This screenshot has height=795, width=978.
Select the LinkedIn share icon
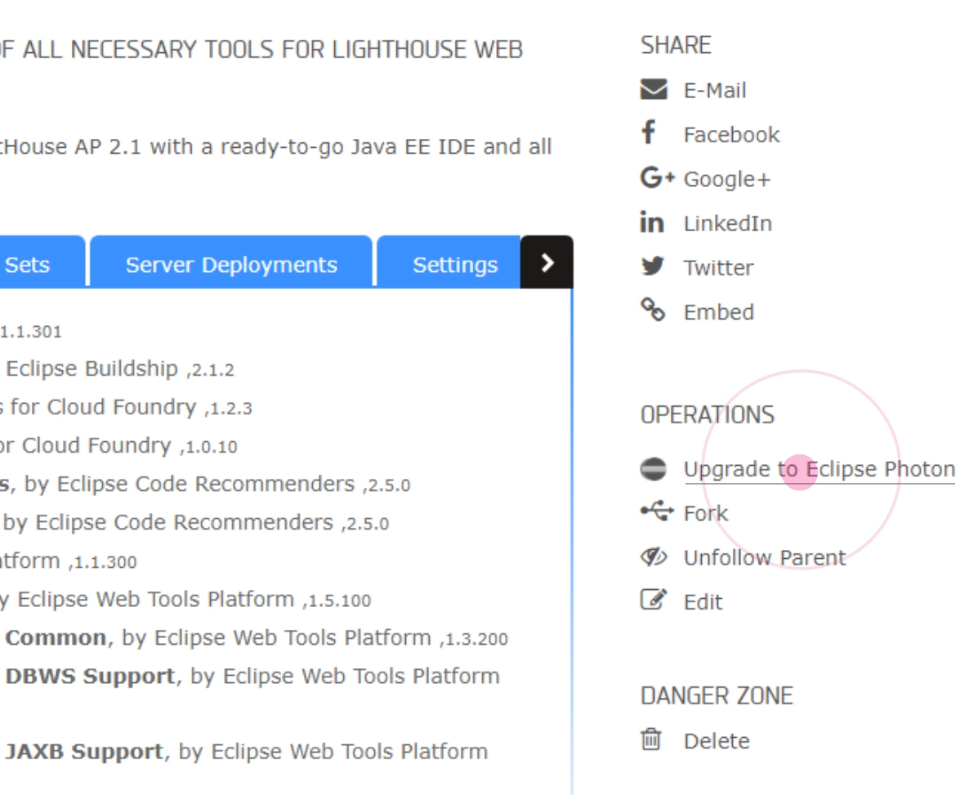coord(651,222)
